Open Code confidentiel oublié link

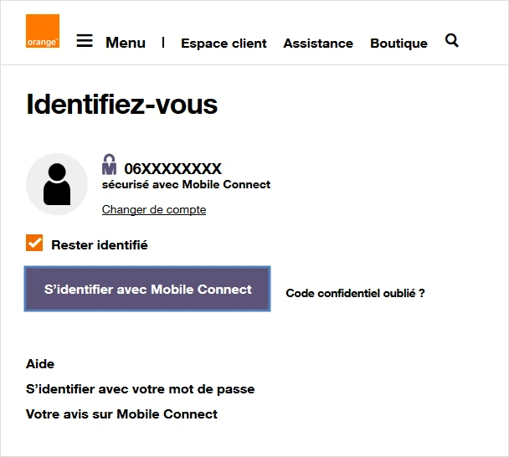(355, 294)
